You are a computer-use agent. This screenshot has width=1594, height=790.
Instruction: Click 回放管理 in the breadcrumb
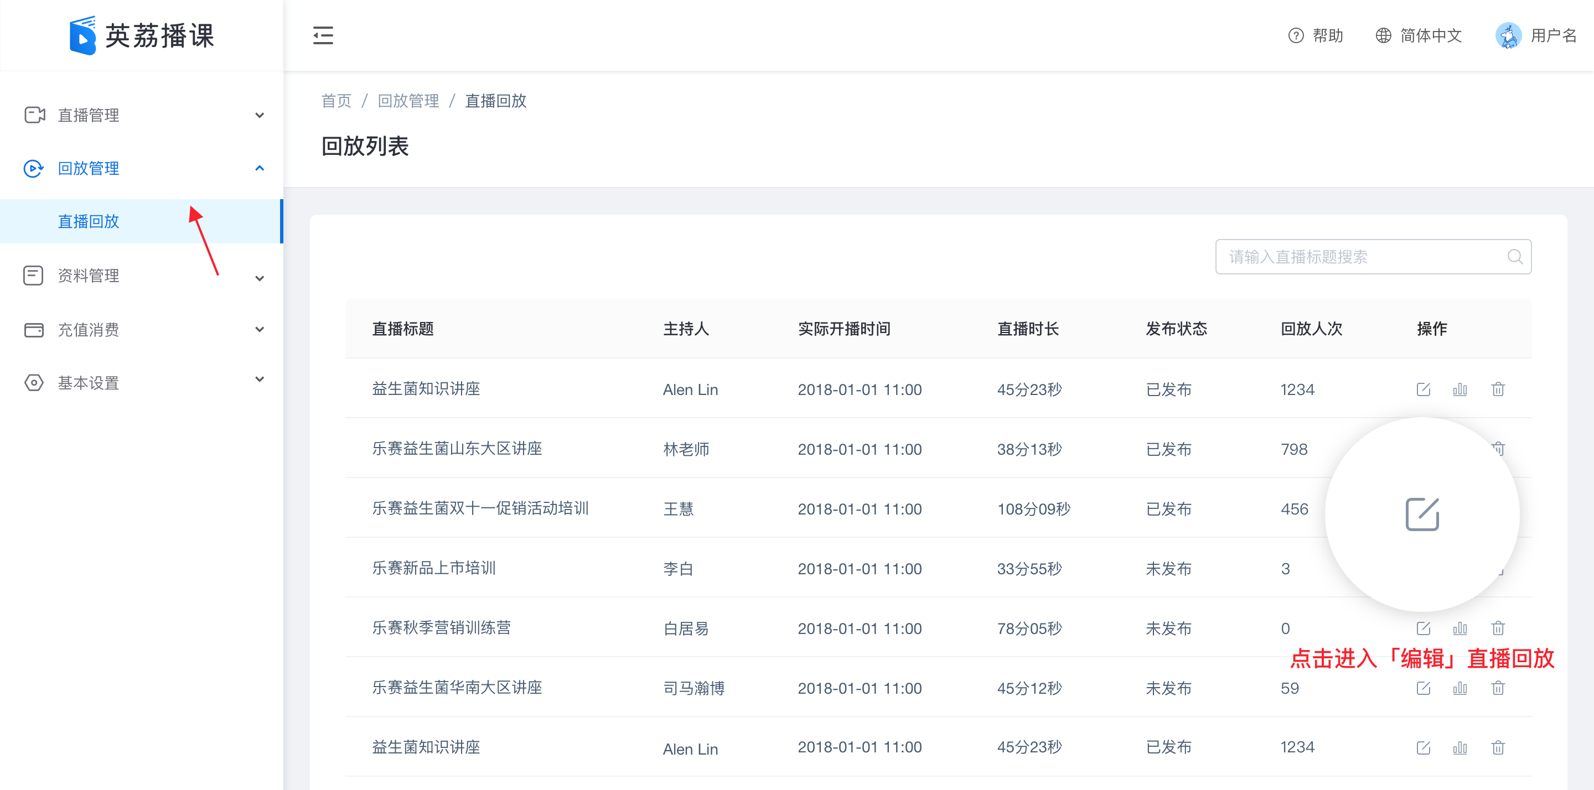coord(408,101)
